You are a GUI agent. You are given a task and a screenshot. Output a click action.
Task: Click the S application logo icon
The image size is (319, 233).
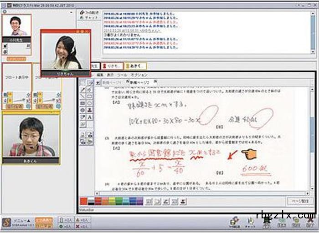tap(6, 223)
